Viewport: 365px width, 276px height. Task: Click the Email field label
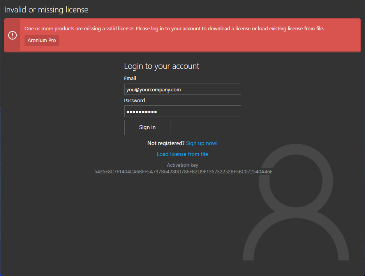coord(130,78)
